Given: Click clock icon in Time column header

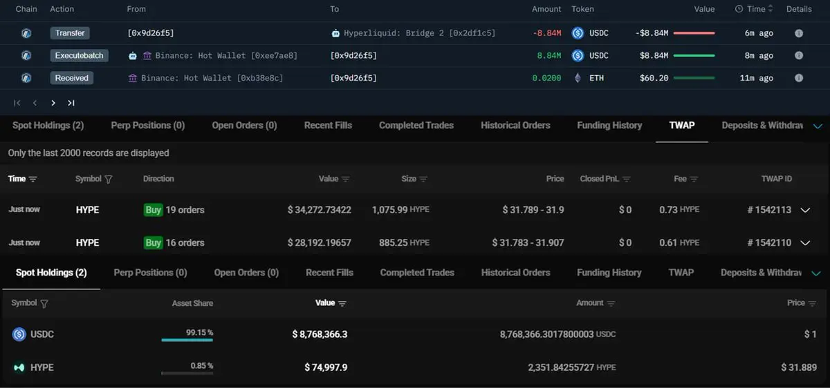Looking at the screenshot, I should [739, 9].
